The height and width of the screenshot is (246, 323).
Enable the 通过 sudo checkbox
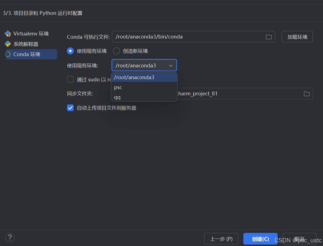pyautogui.click(x=70, y=79)
